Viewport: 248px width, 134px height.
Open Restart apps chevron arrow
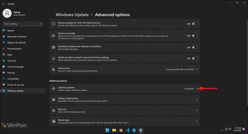(x=197, y=121)
